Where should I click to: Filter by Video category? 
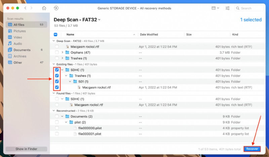[x=27, y=37]
